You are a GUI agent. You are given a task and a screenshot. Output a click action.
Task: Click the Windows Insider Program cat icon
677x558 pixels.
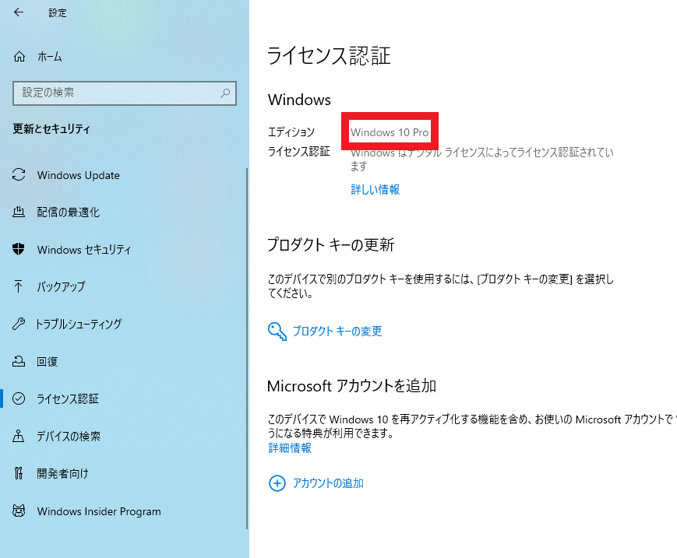click(19, 511)
